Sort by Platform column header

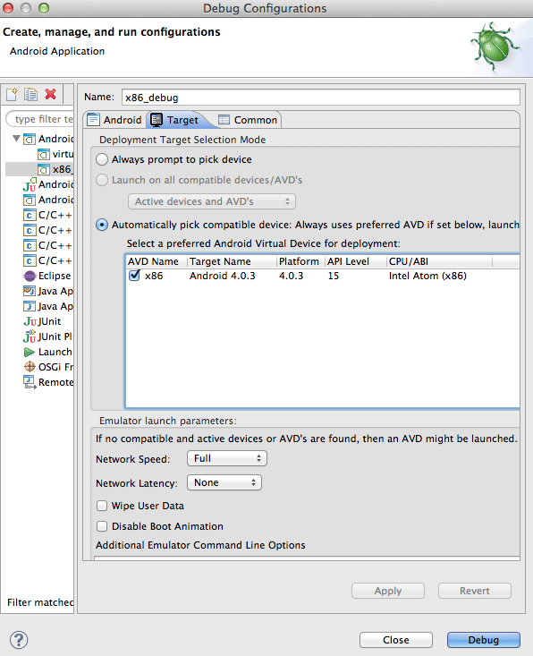pyautogui.click(x=301, y=261)
